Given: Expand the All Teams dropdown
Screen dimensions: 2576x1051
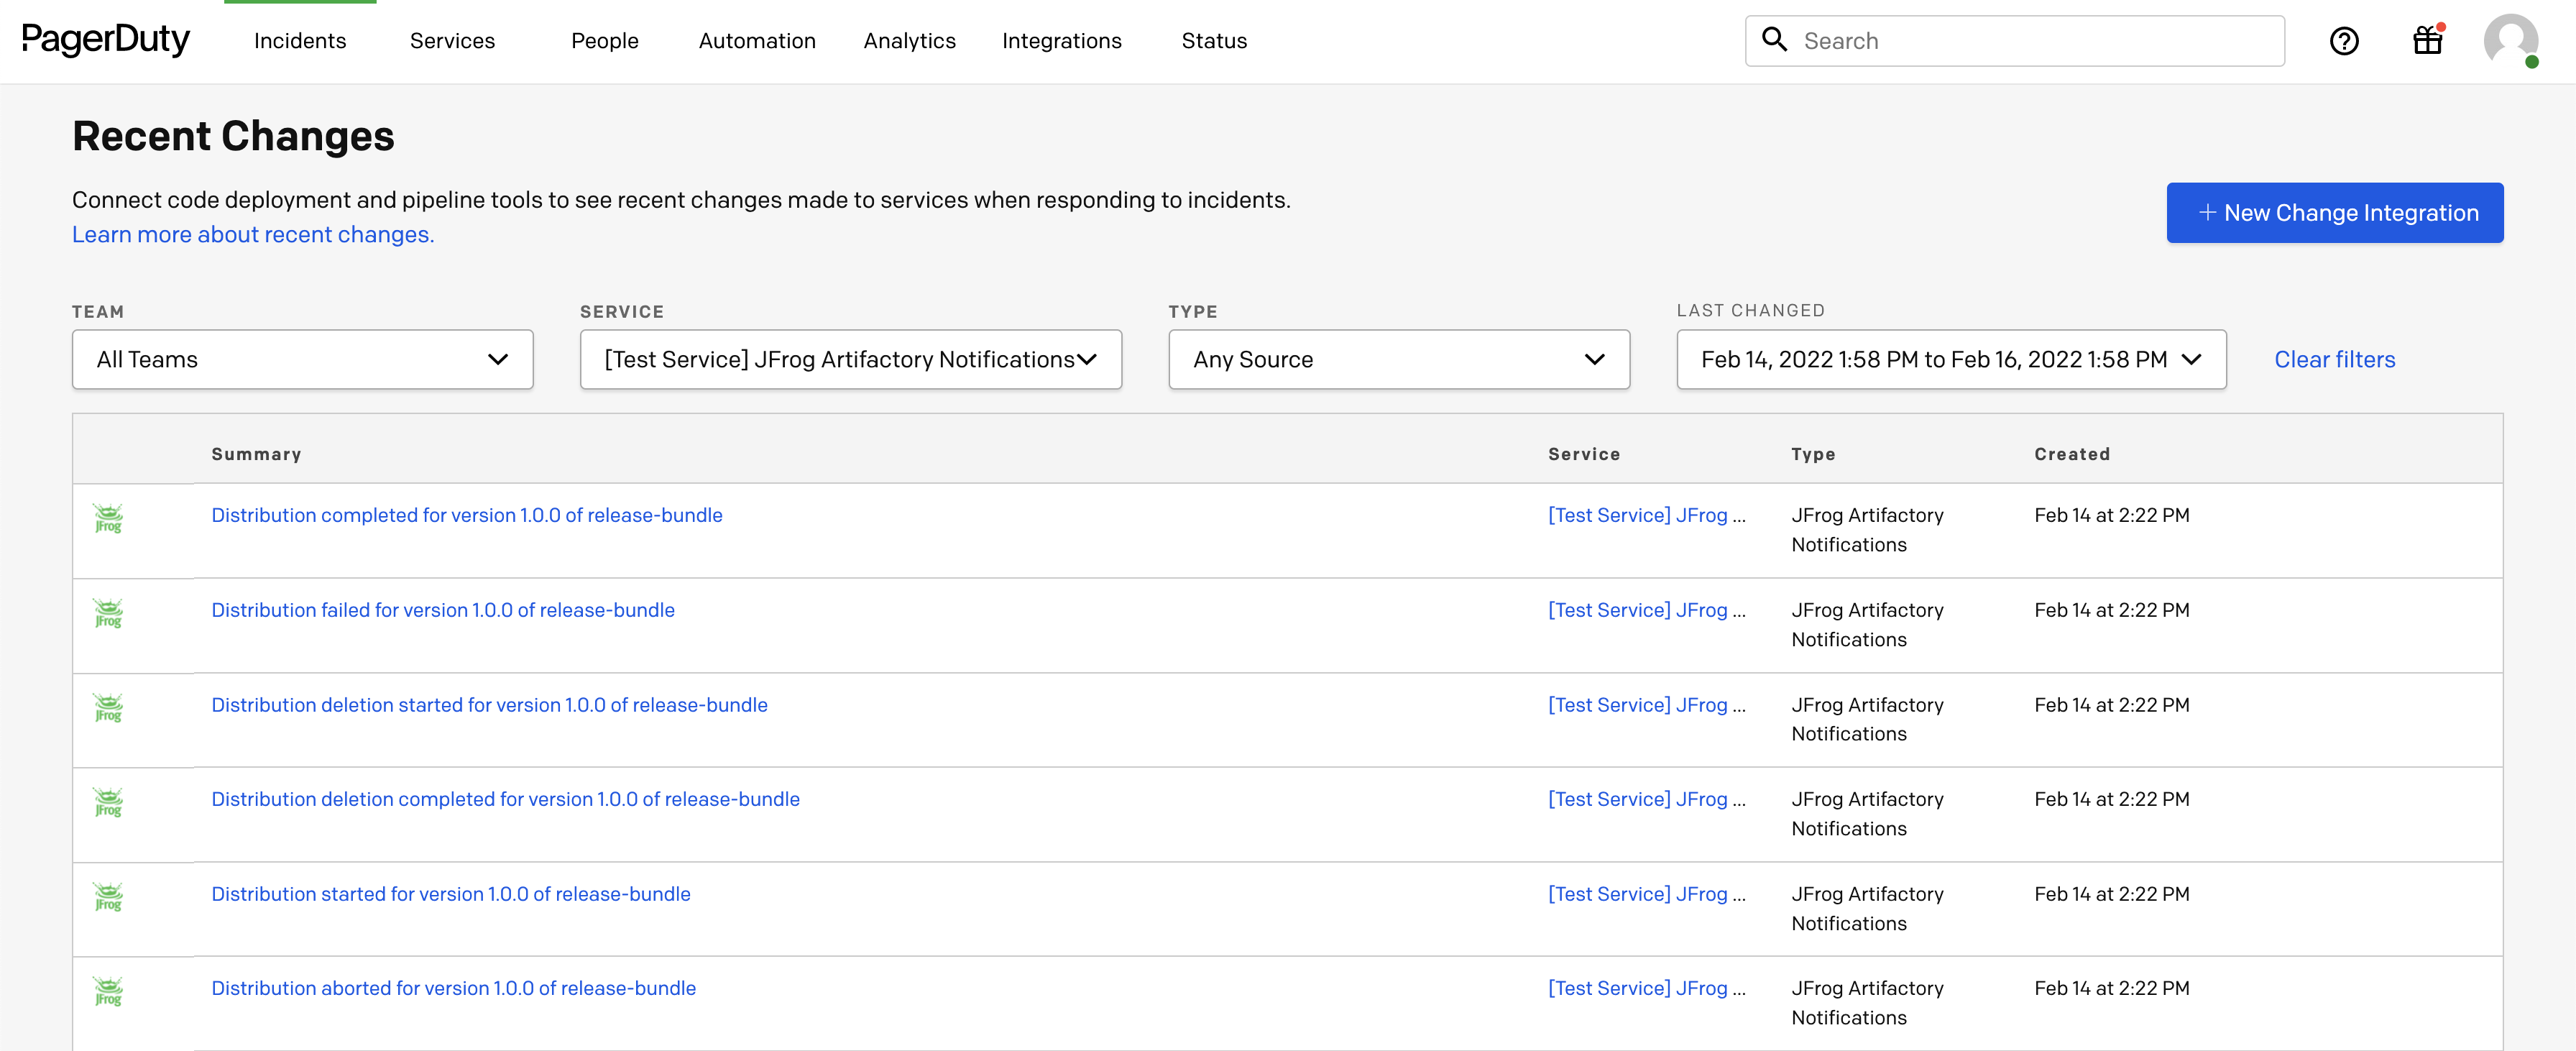Looking at the screenshot, I should (x=302, y=359).
